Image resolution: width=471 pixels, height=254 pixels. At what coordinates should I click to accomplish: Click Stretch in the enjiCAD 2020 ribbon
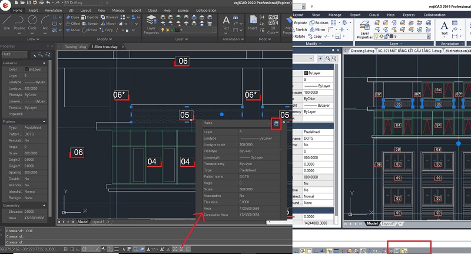click(x=91, y=24)
